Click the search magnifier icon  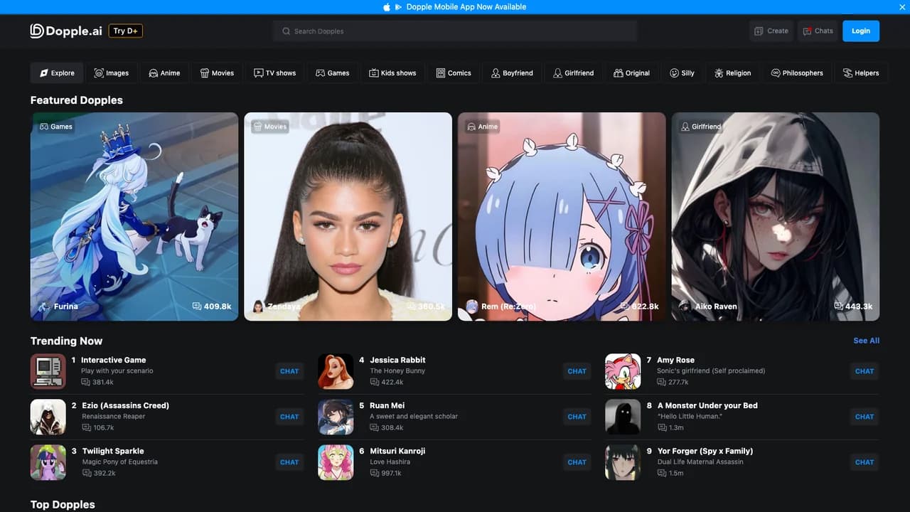coord(287,31)
